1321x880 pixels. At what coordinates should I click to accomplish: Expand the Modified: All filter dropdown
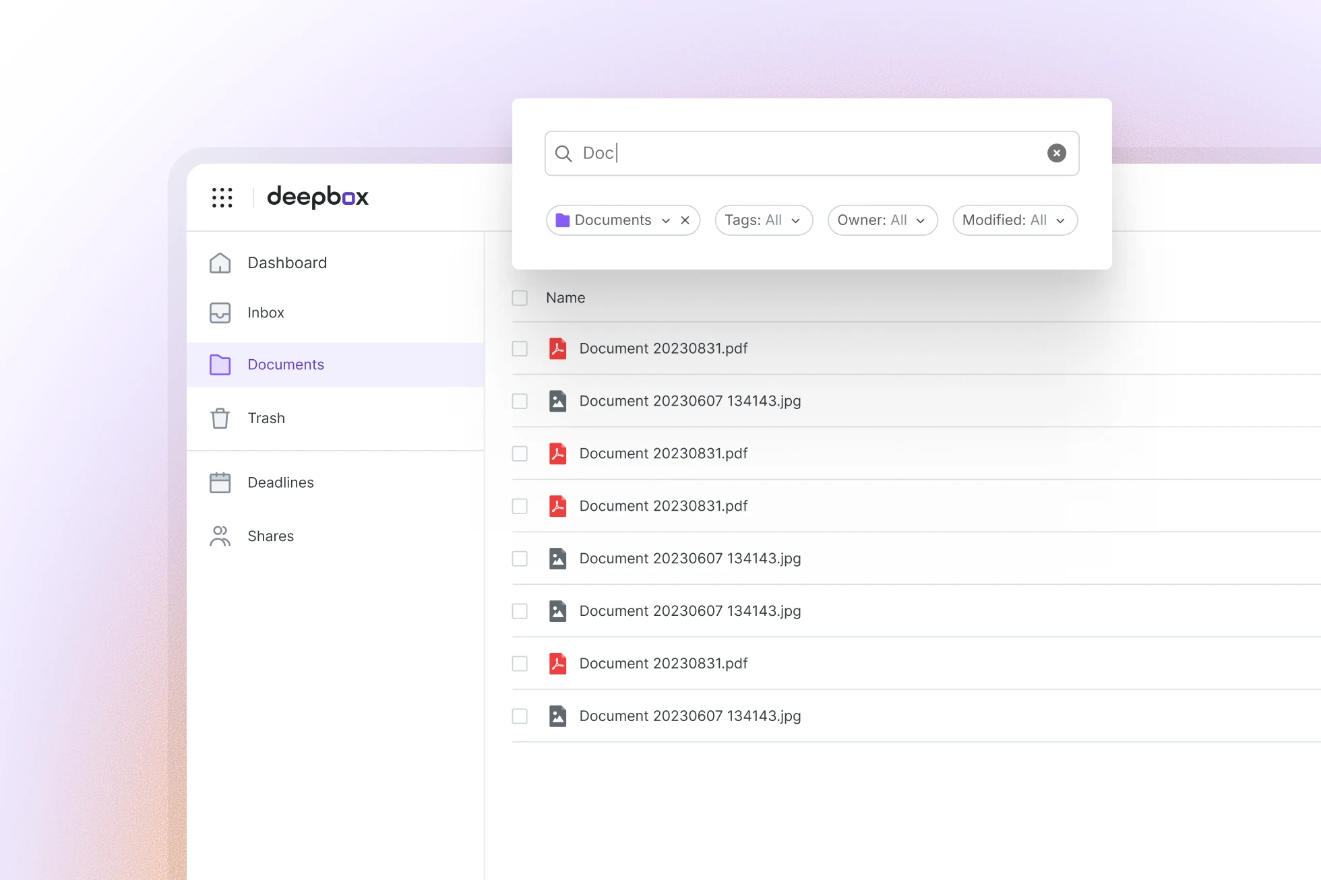click(1015, 220)
